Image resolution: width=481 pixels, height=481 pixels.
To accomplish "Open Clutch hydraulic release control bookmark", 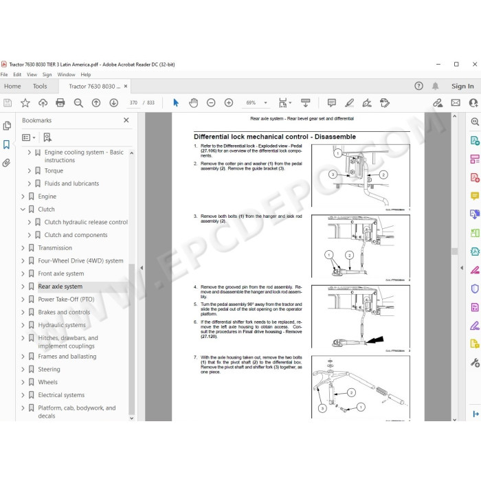I will 86,222.
